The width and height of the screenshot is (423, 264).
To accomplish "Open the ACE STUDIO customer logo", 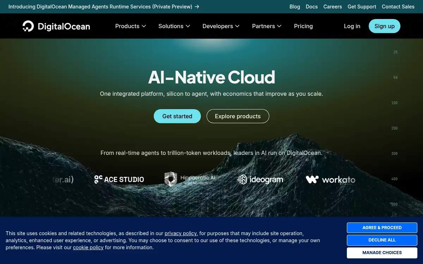I will 119,180.
